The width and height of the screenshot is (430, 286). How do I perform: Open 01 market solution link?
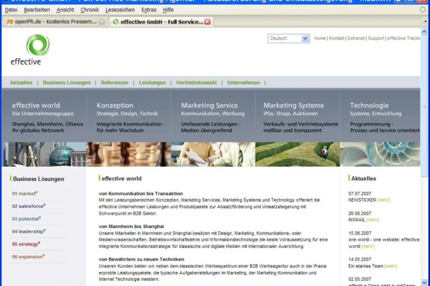(x=25, y=194)
